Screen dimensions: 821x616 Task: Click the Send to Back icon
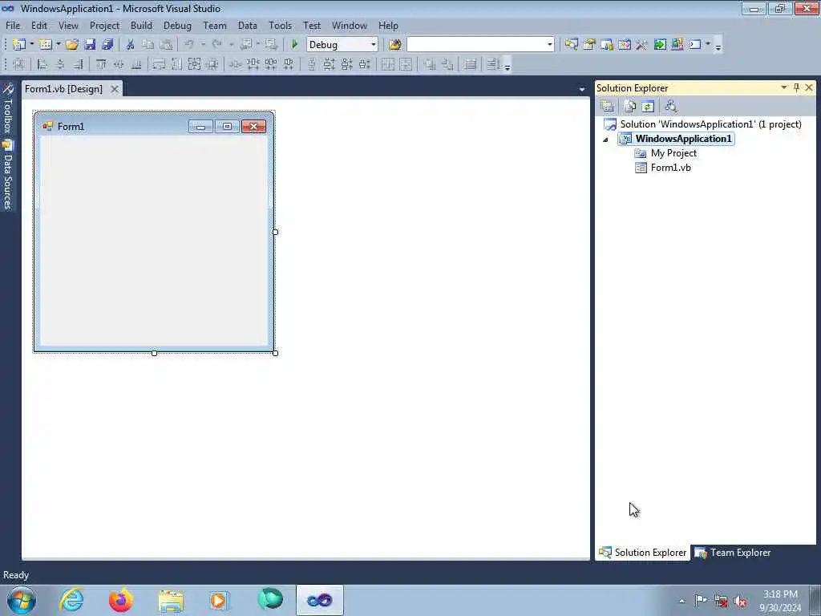click(447, 64)
